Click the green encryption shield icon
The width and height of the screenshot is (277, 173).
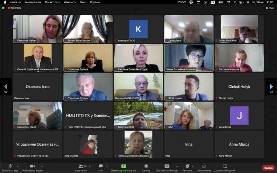(x=3, y=8)
